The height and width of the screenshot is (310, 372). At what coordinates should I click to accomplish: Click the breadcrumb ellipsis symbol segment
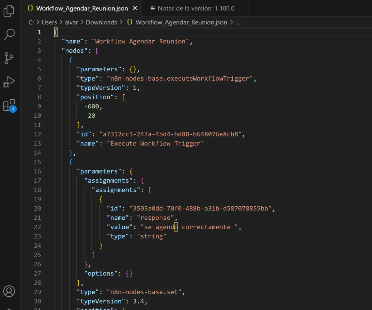click(237, 22)
